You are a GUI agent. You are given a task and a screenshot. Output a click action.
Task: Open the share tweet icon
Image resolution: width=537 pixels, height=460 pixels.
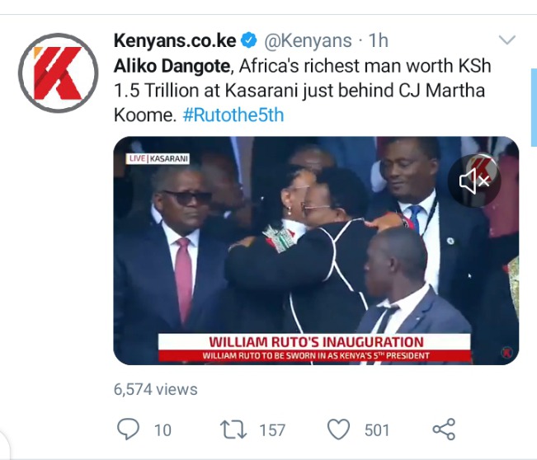pos(444,429)
